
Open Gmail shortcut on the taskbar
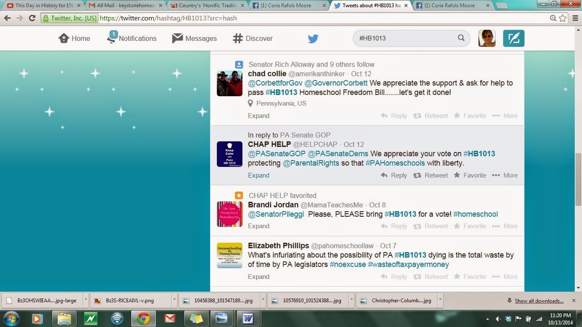(170, 318)
